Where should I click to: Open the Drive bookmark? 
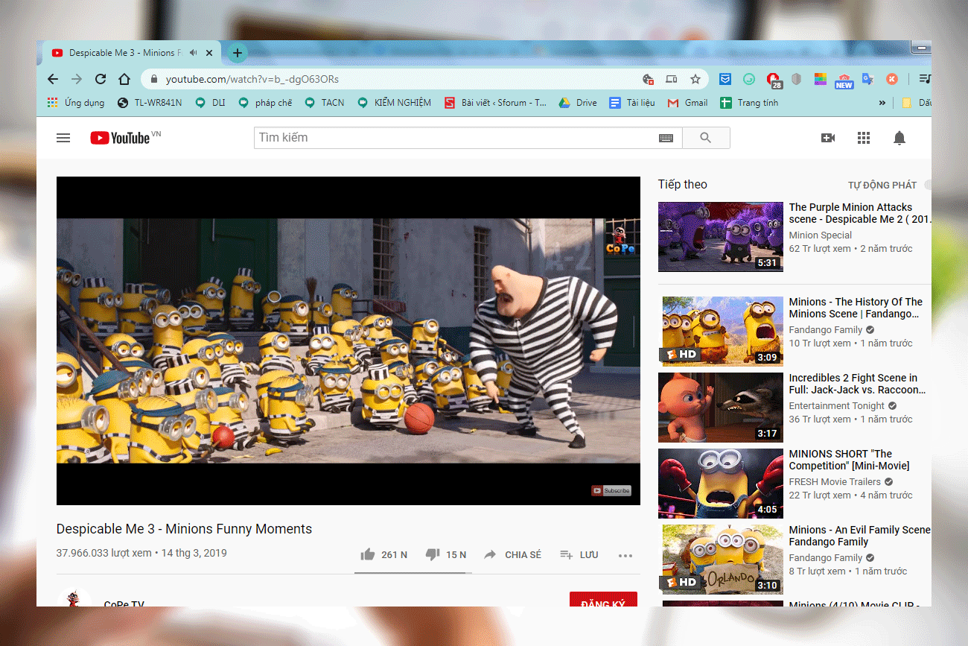point(579,103)
